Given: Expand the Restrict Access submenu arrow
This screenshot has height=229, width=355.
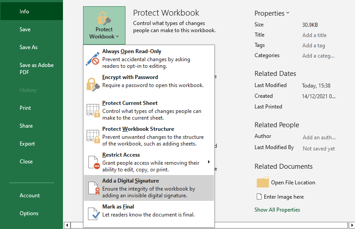Looking at the screenshot, I should click(209, 162).
